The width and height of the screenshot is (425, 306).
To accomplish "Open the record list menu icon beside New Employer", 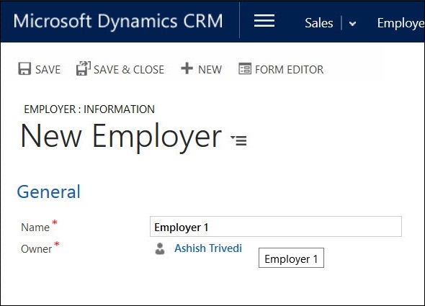I will 238,140.
